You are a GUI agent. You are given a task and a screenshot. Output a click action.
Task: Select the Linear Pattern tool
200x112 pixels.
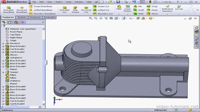click(x=127, y=8)
